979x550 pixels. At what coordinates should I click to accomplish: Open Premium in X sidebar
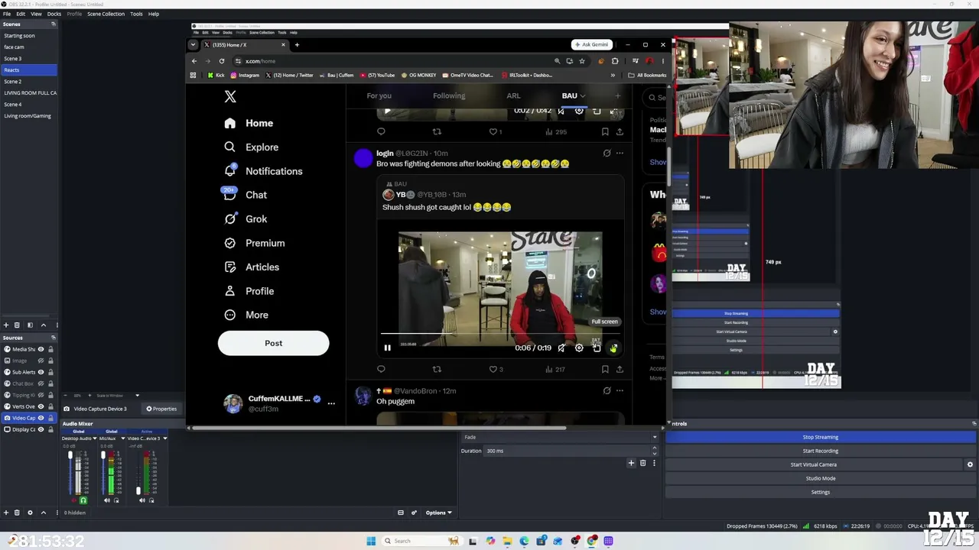coord(255,243)
